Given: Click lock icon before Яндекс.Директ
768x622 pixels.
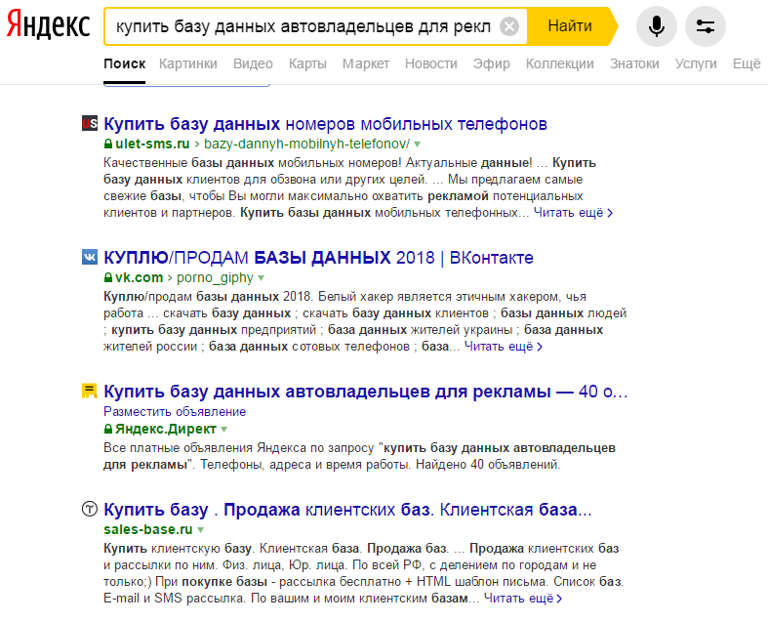Looking at the screenshot, I should tap(108, 429).
